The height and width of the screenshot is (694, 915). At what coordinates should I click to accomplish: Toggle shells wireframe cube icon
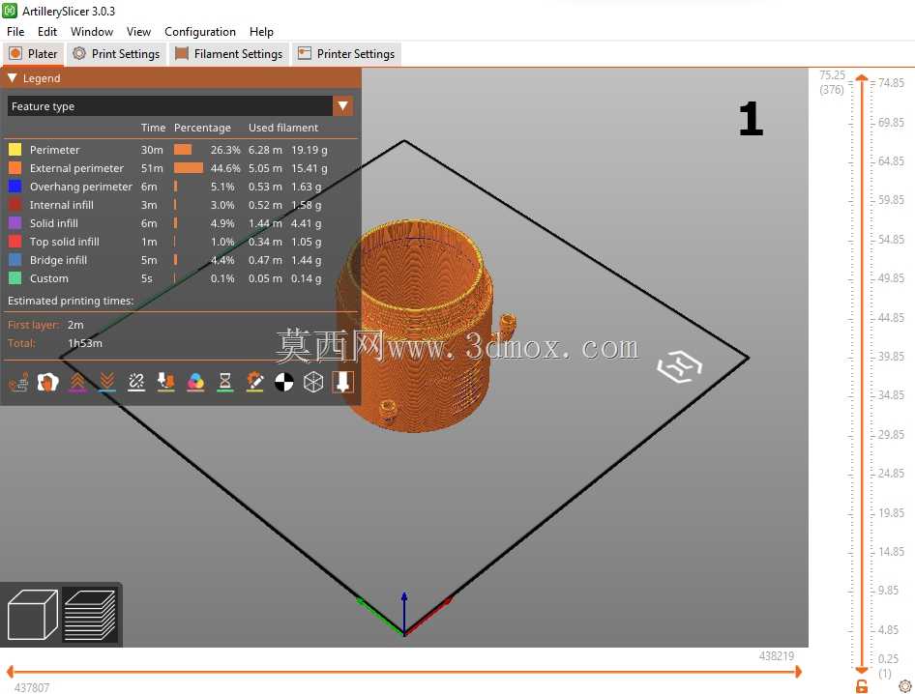pos(313,383)
